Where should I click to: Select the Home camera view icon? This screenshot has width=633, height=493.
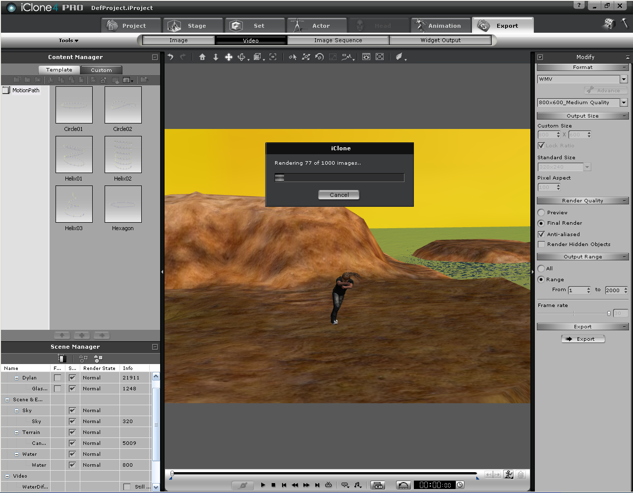click(x=202, y=57)
